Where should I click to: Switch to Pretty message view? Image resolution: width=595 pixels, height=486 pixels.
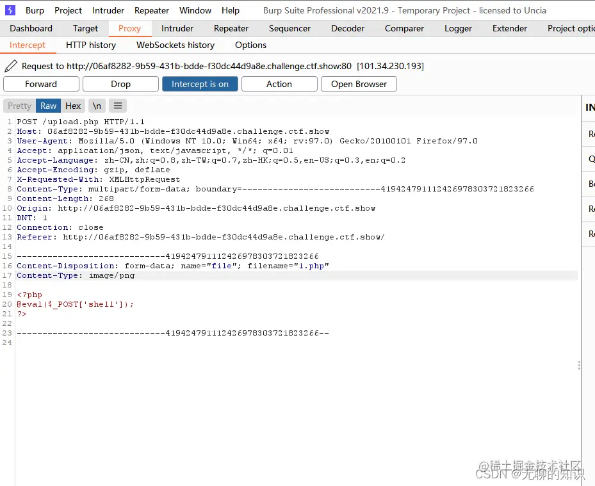click(x=19, y=106)
